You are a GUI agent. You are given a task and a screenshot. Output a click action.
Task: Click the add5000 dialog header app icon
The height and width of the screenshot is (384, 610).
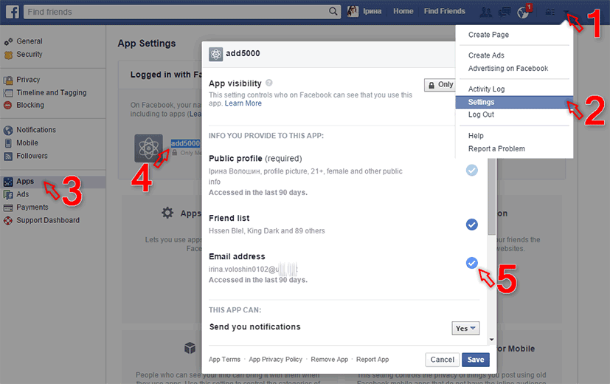coord(216,54)
